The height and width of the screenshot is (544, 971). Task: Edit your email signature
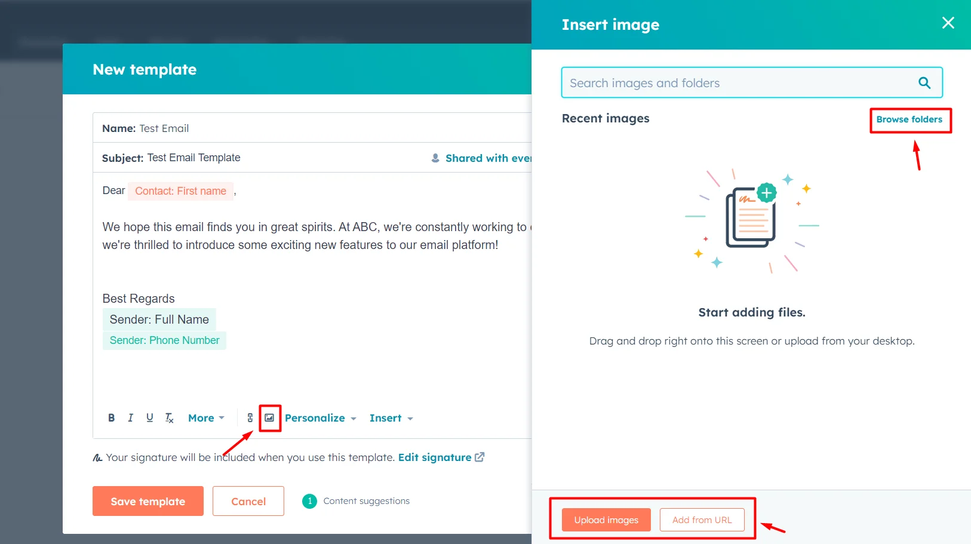coord(435,457)
